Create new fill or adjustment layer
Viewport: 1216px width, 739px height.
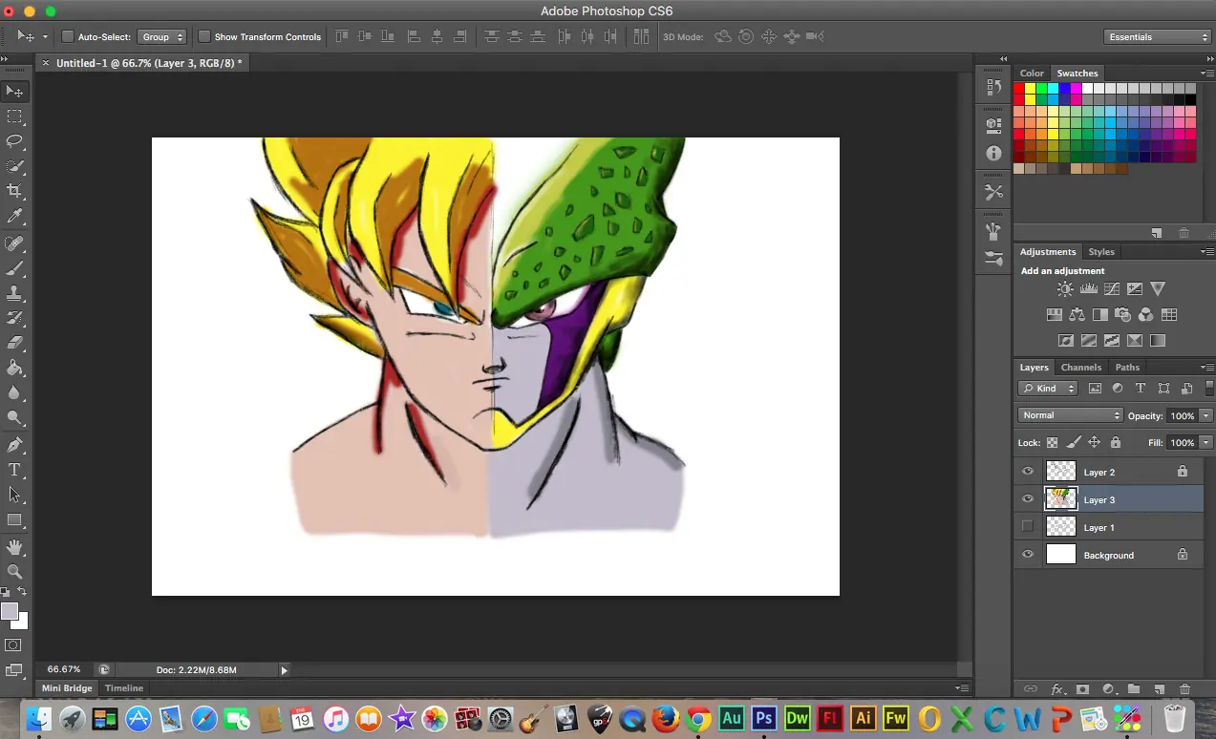pyautogui.click(x=1109, y=689)
